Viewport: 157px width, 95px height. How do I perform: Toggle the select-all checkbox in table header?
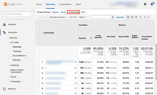[37, 33]
